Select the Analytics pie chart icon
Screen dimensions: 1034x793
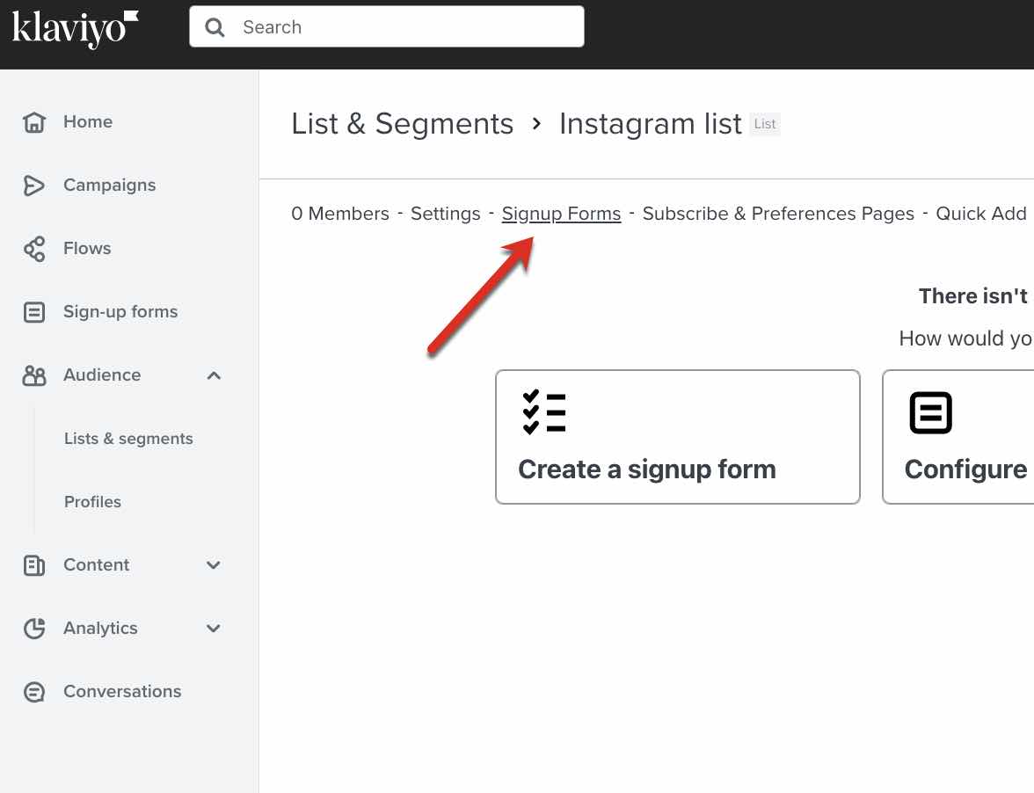pyautogui.click(x=33, y=629)
